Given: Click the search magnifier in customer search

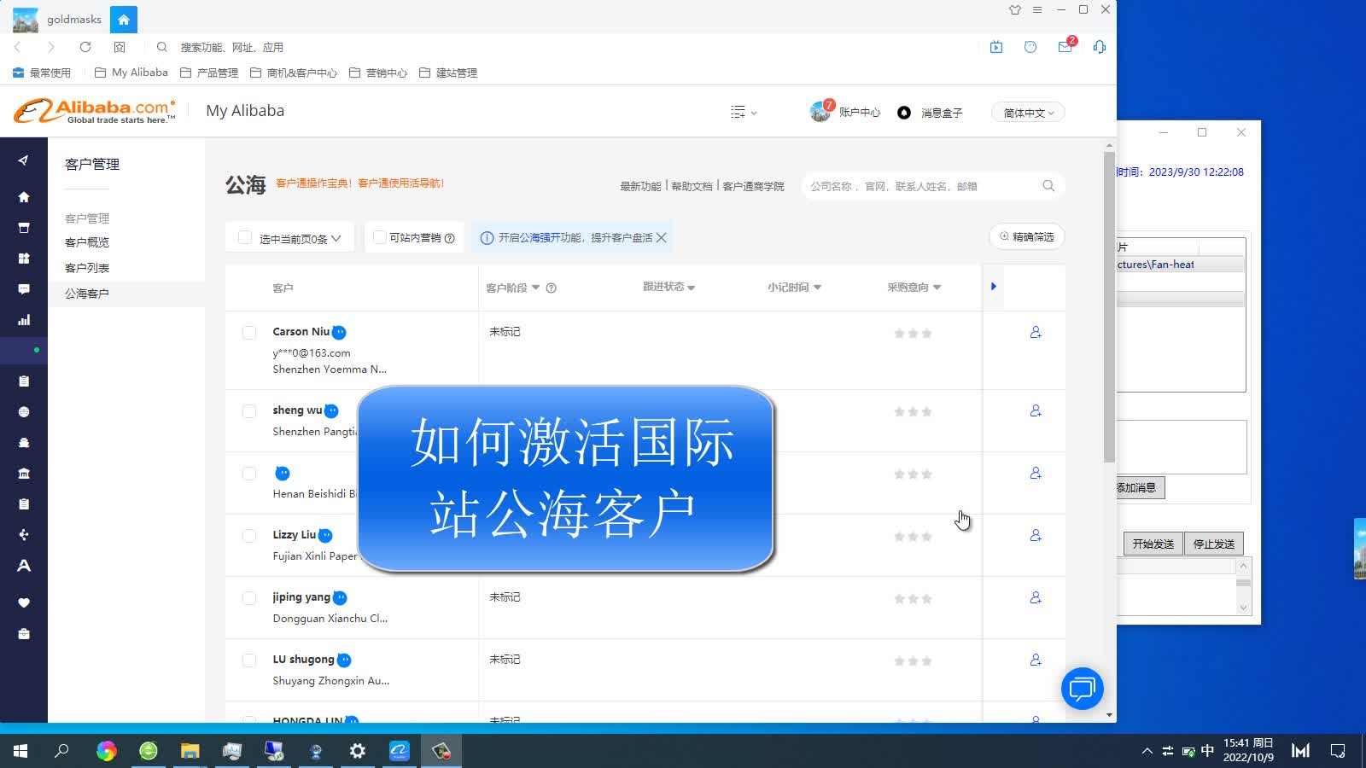Looking at the screenshot, I should (1048, 186).
